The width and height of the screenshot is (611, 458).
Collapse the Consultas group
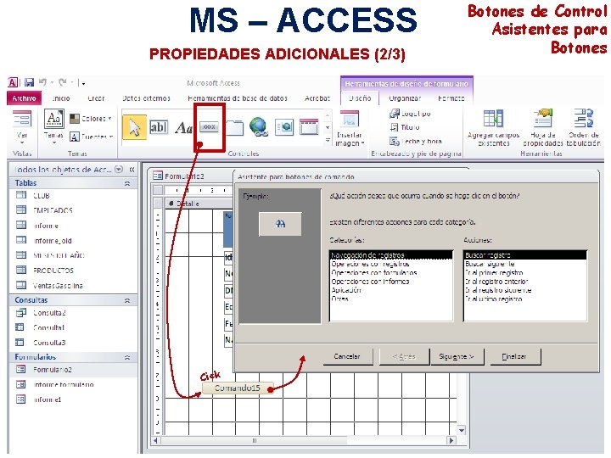click(x=127, y=300)
